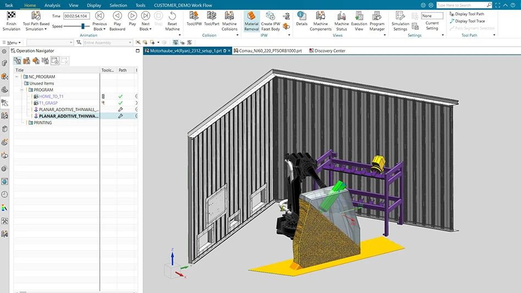Open Simulation Settings

[400, 16]
